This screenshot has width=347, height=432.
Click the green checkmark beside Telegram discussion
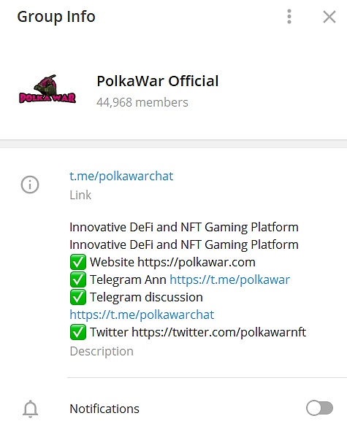coord(77,297)
